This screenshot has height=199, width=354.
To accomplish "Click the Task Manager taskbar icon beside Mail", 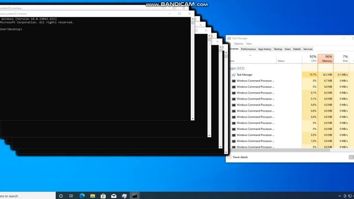I will (124, 196).
